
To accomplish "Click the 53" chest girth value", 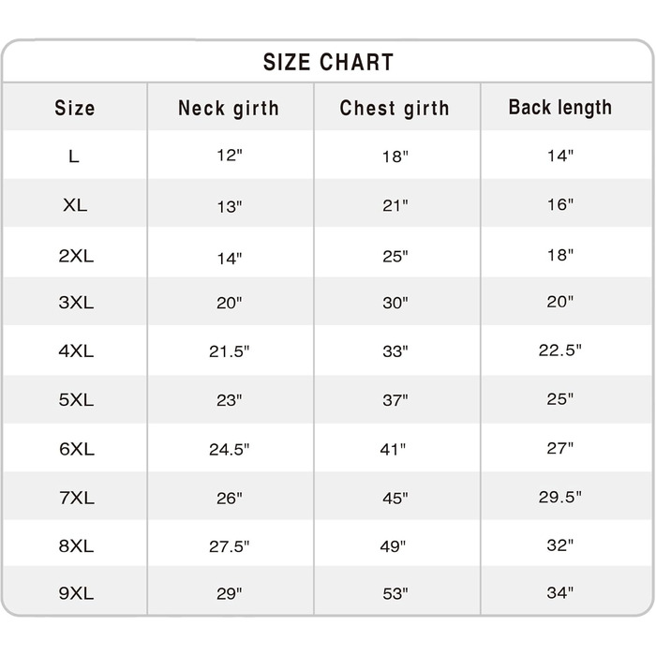I will 395,593.
